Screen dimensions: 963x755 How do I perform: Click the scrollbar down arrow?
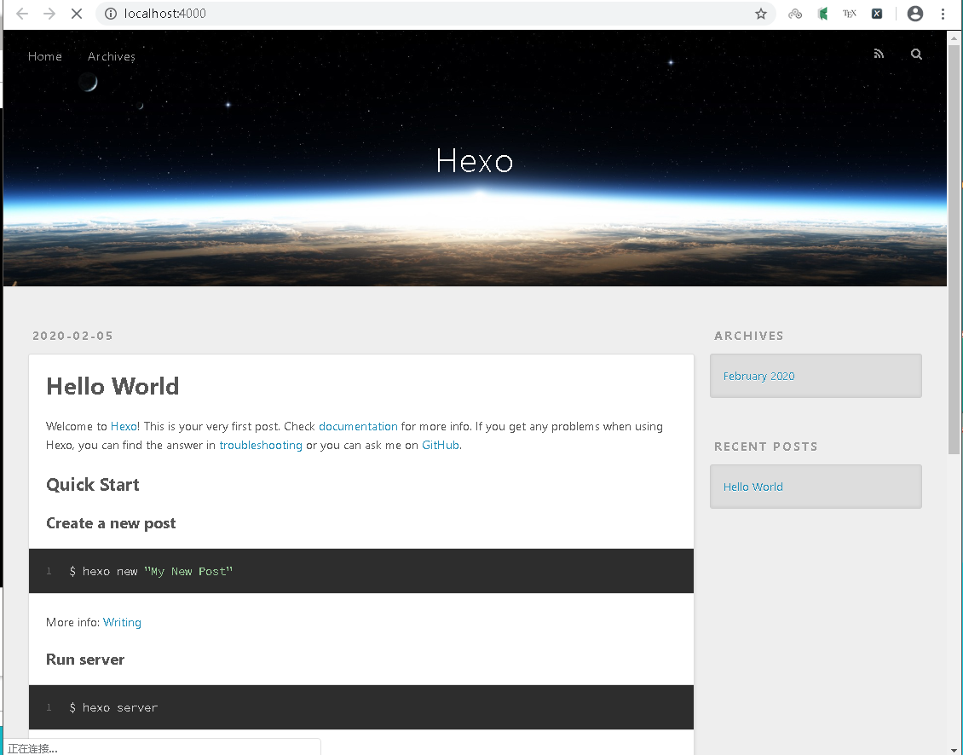(954, 750)
